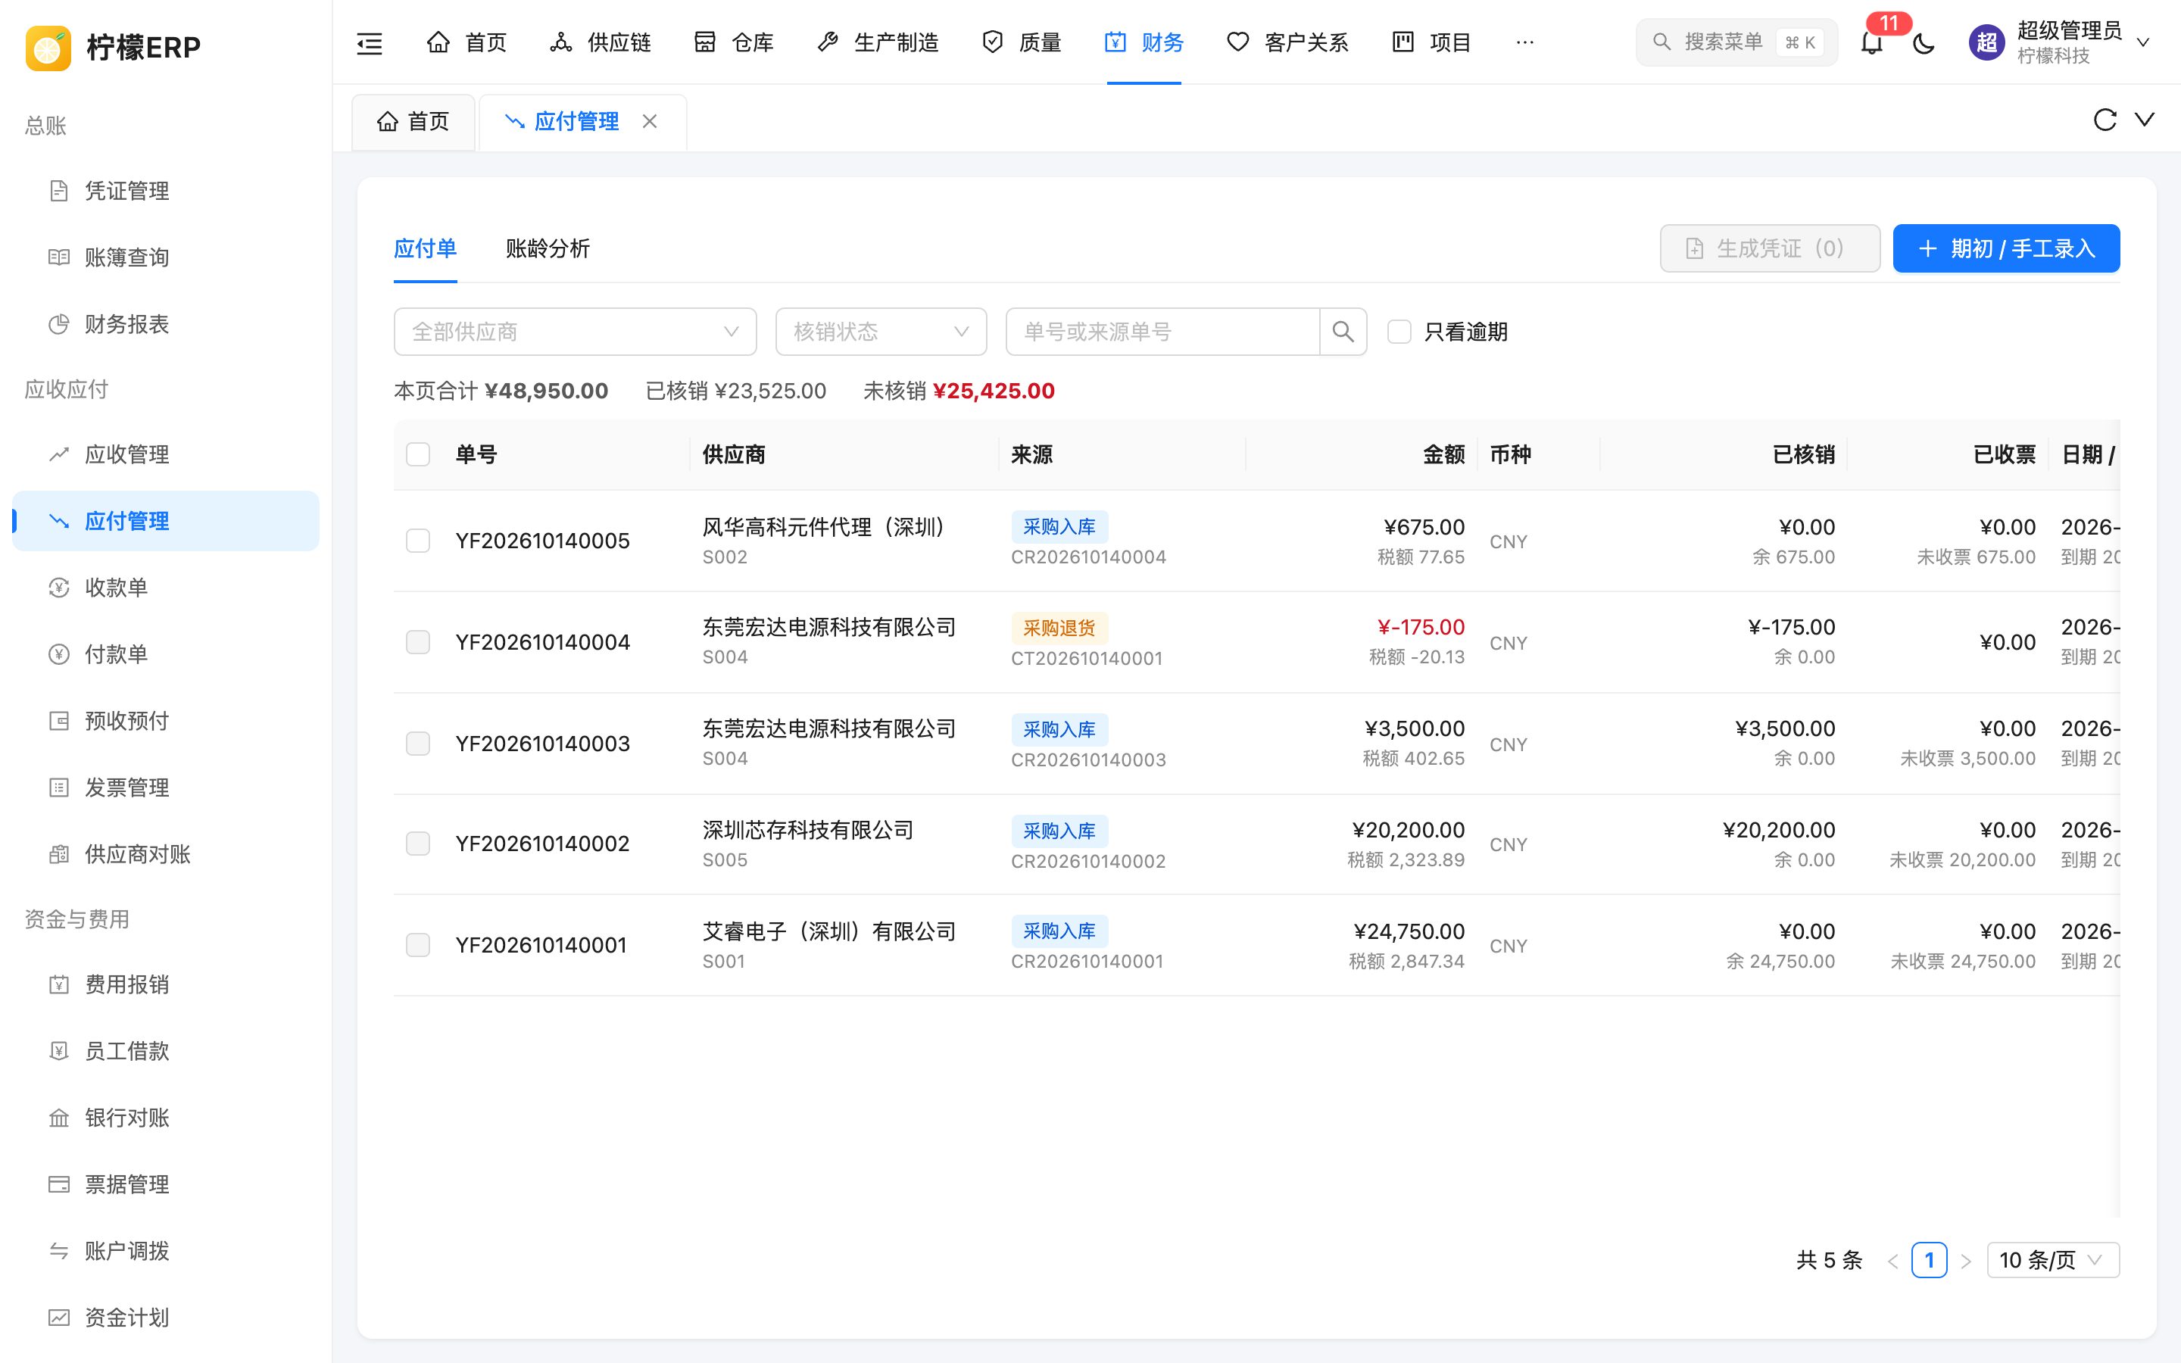Open the 质量 top menu

tap(1021, 42)
